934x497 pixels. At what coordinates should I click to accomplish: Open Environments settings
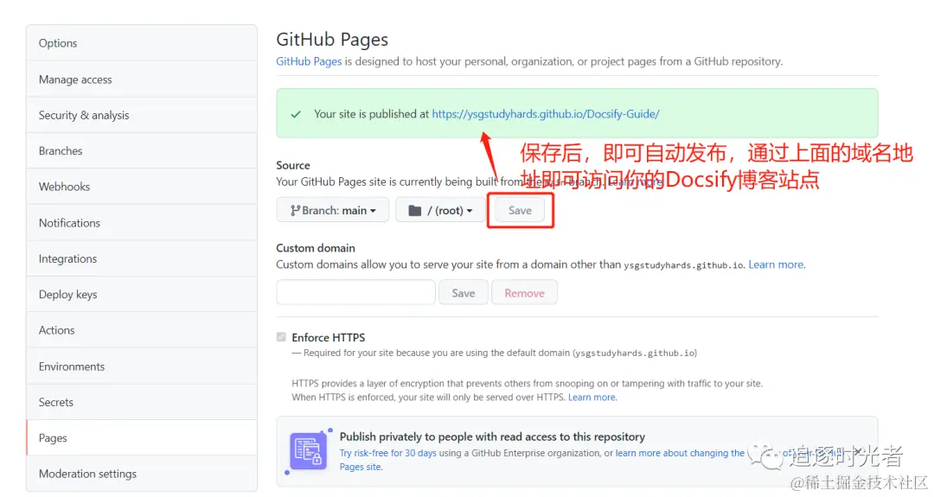pyautogui.click(x=142, y=366)
